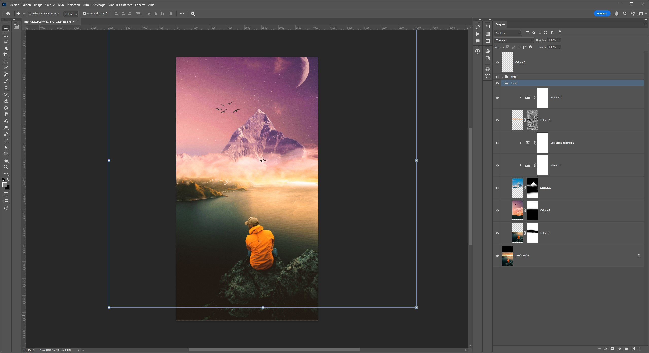The width and height of the screenshot is (649, 353).
Task: Activate the Hand tool
Action: pyautogui.click(x=6, y=160)
